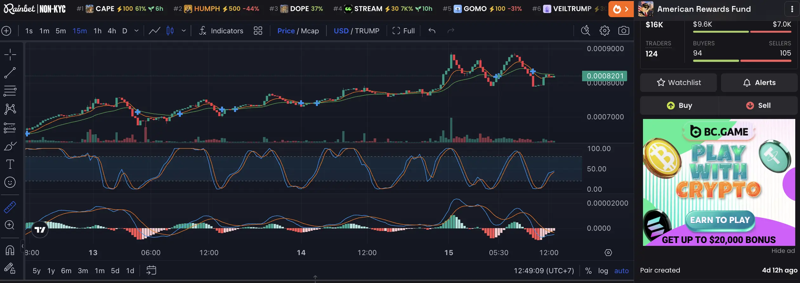The width and height of the screenshot is (800, 283).
Task: Expand the trending tokens fire button
Action: [621, 9]
